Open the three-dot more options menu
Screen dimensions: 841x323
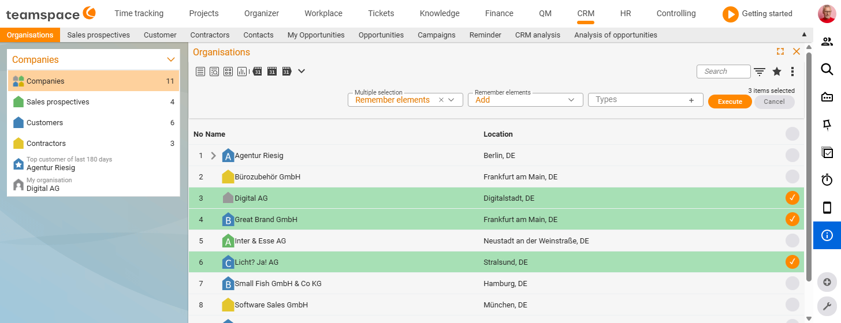pyautogui.click(x=792, y=72)
